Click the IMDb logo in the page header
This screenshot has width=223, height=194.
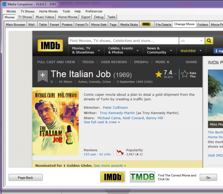pos(50,46)
